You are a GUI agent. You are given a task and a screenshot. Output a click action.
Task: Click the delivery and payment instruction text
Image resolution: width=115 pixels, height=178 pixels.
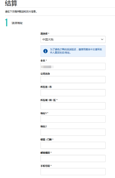(21, 12)
